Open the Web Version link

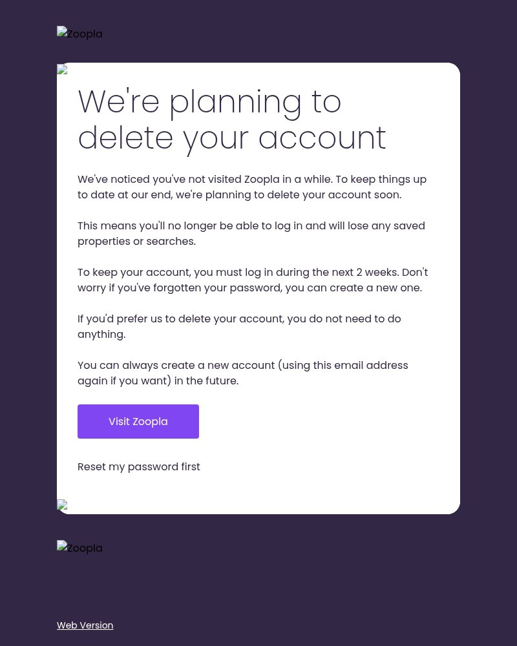[x=85, y=625]
